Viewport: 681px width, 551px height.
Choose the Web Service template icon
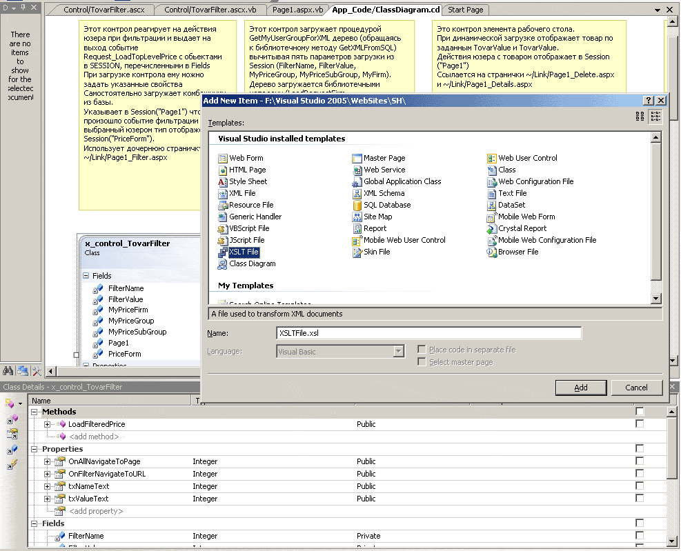pos(357,170)
